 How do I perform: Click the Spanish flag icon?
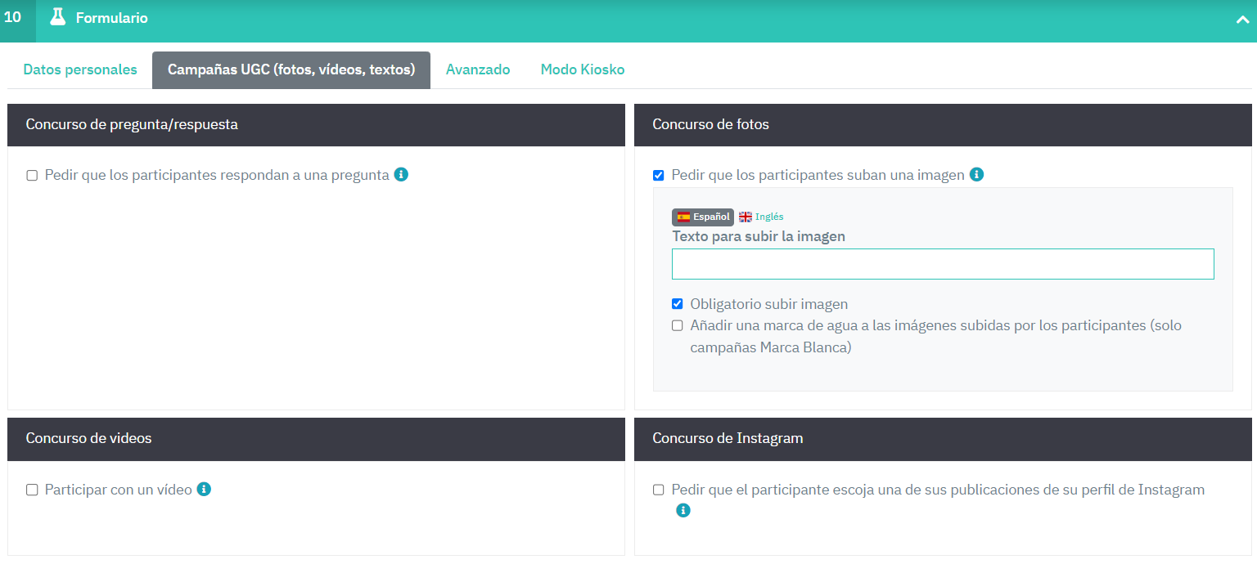tap(683, 217)
